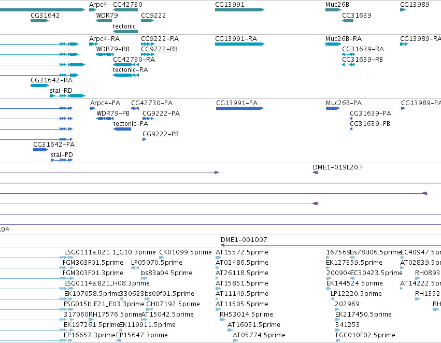
Task: Click transcript CG31639-RB label
Action: 362,60
